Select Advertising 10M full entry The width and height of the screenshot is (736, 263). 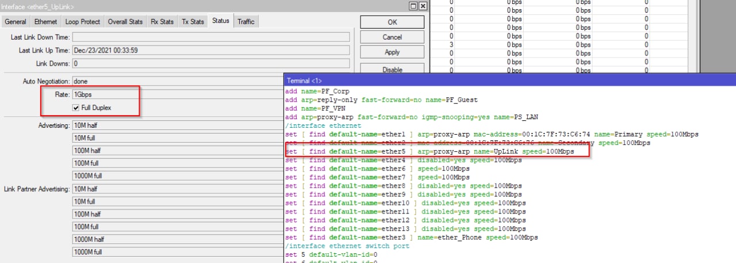point(178,138)
